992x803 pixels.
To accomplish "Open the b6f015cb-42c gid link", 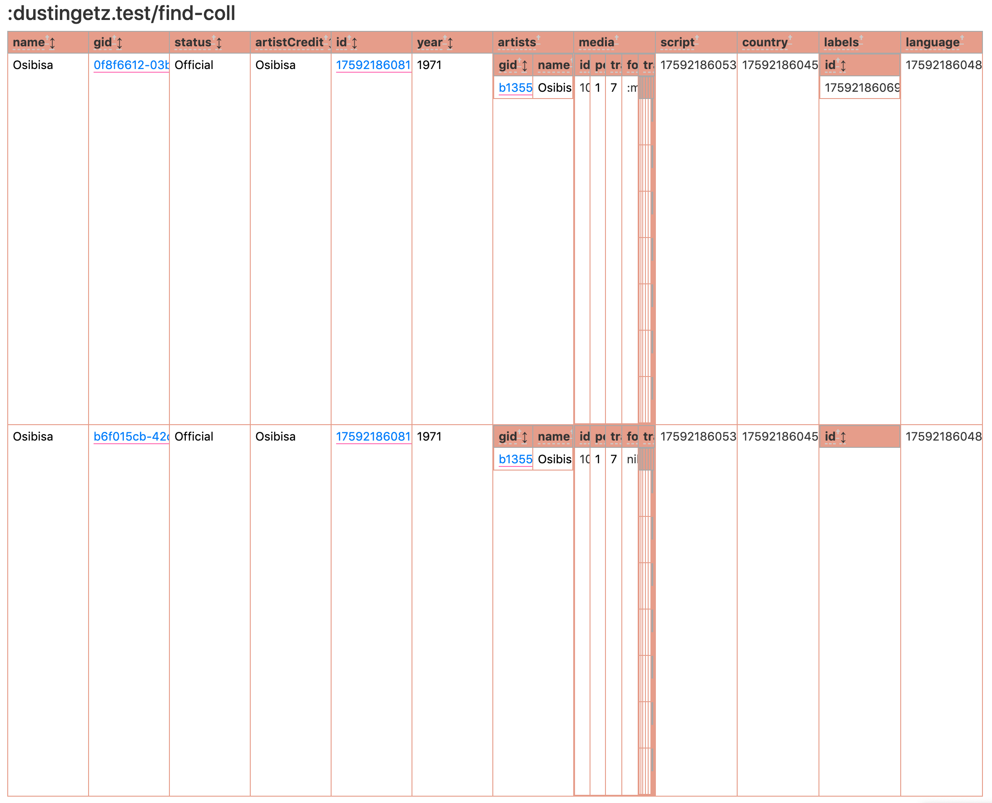I will click(131, 436).
